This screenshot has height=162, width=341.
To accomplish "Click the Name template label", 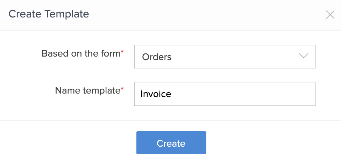I will (87, 90).
